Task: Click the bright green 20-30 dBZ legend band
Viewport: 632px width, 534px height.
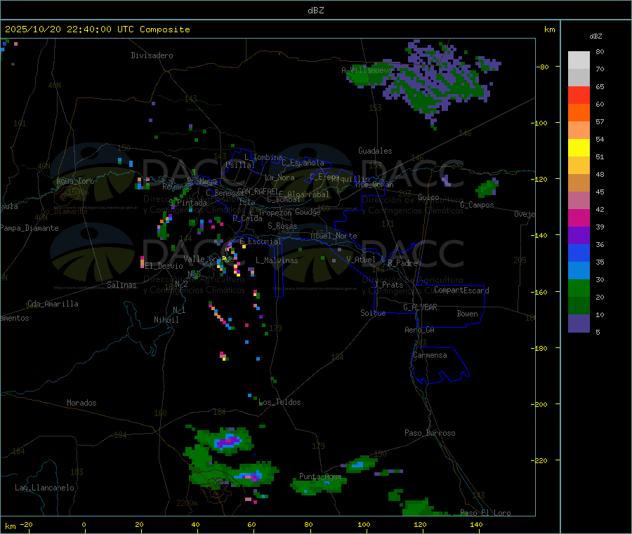Action: (x=579, y=288)
